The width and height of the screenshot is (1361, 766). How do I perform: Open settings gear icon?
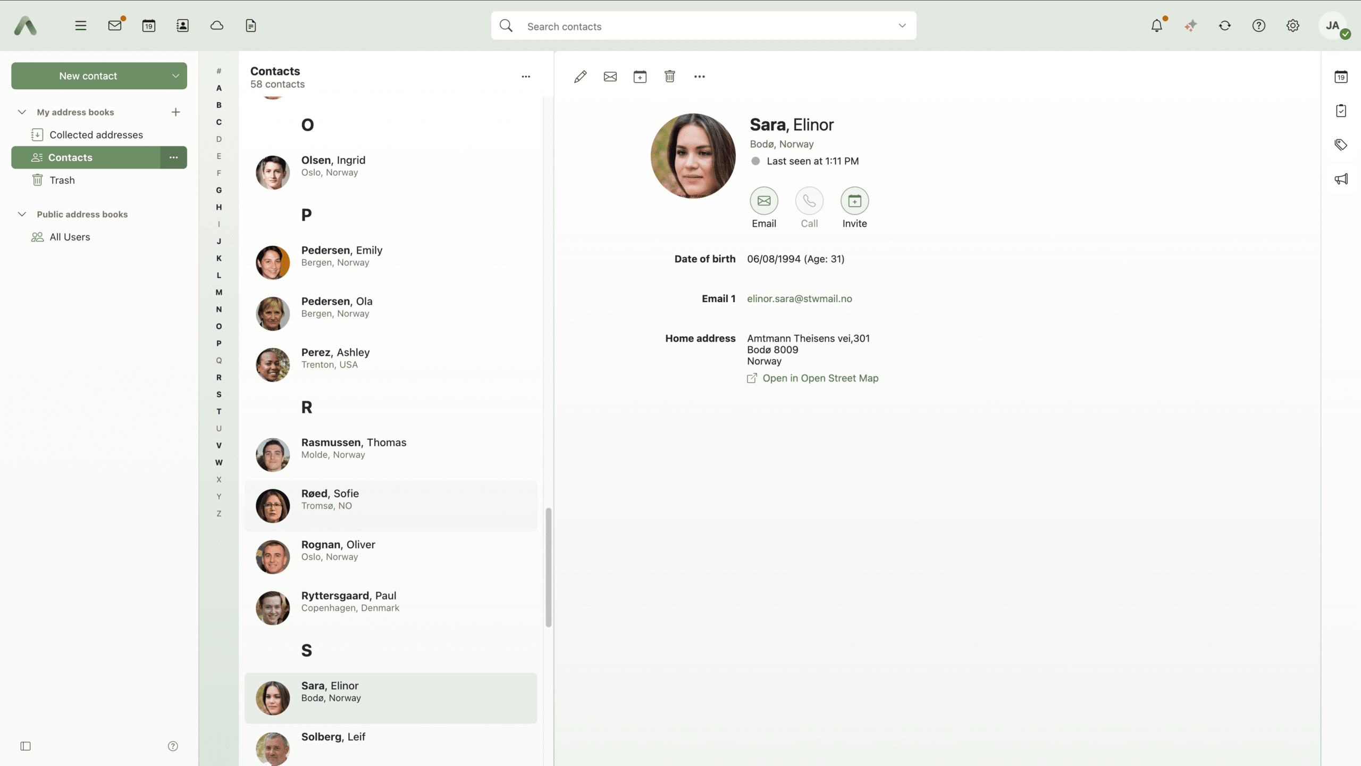point(1293,26)
